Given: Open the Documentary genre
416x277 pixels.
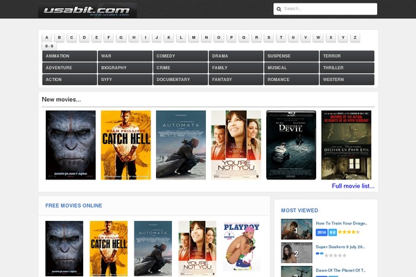Looking at the screenshot, I should (x=180, y=80).
